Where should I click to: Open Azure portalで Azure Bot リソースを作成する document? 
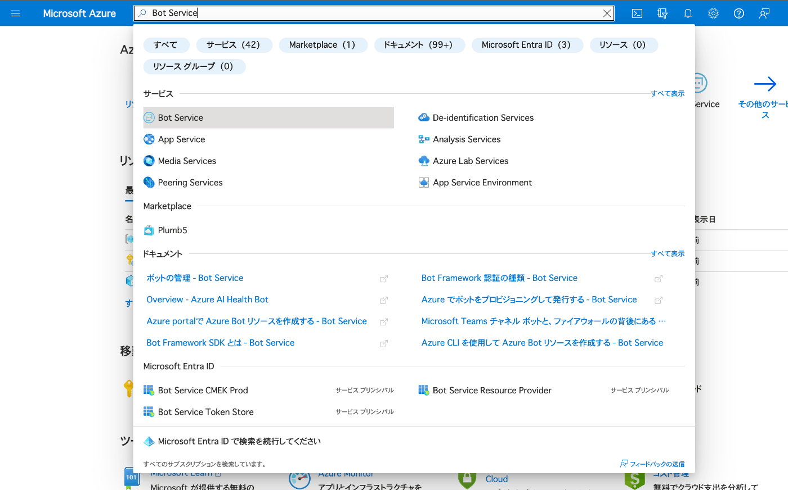coord(257,321)
